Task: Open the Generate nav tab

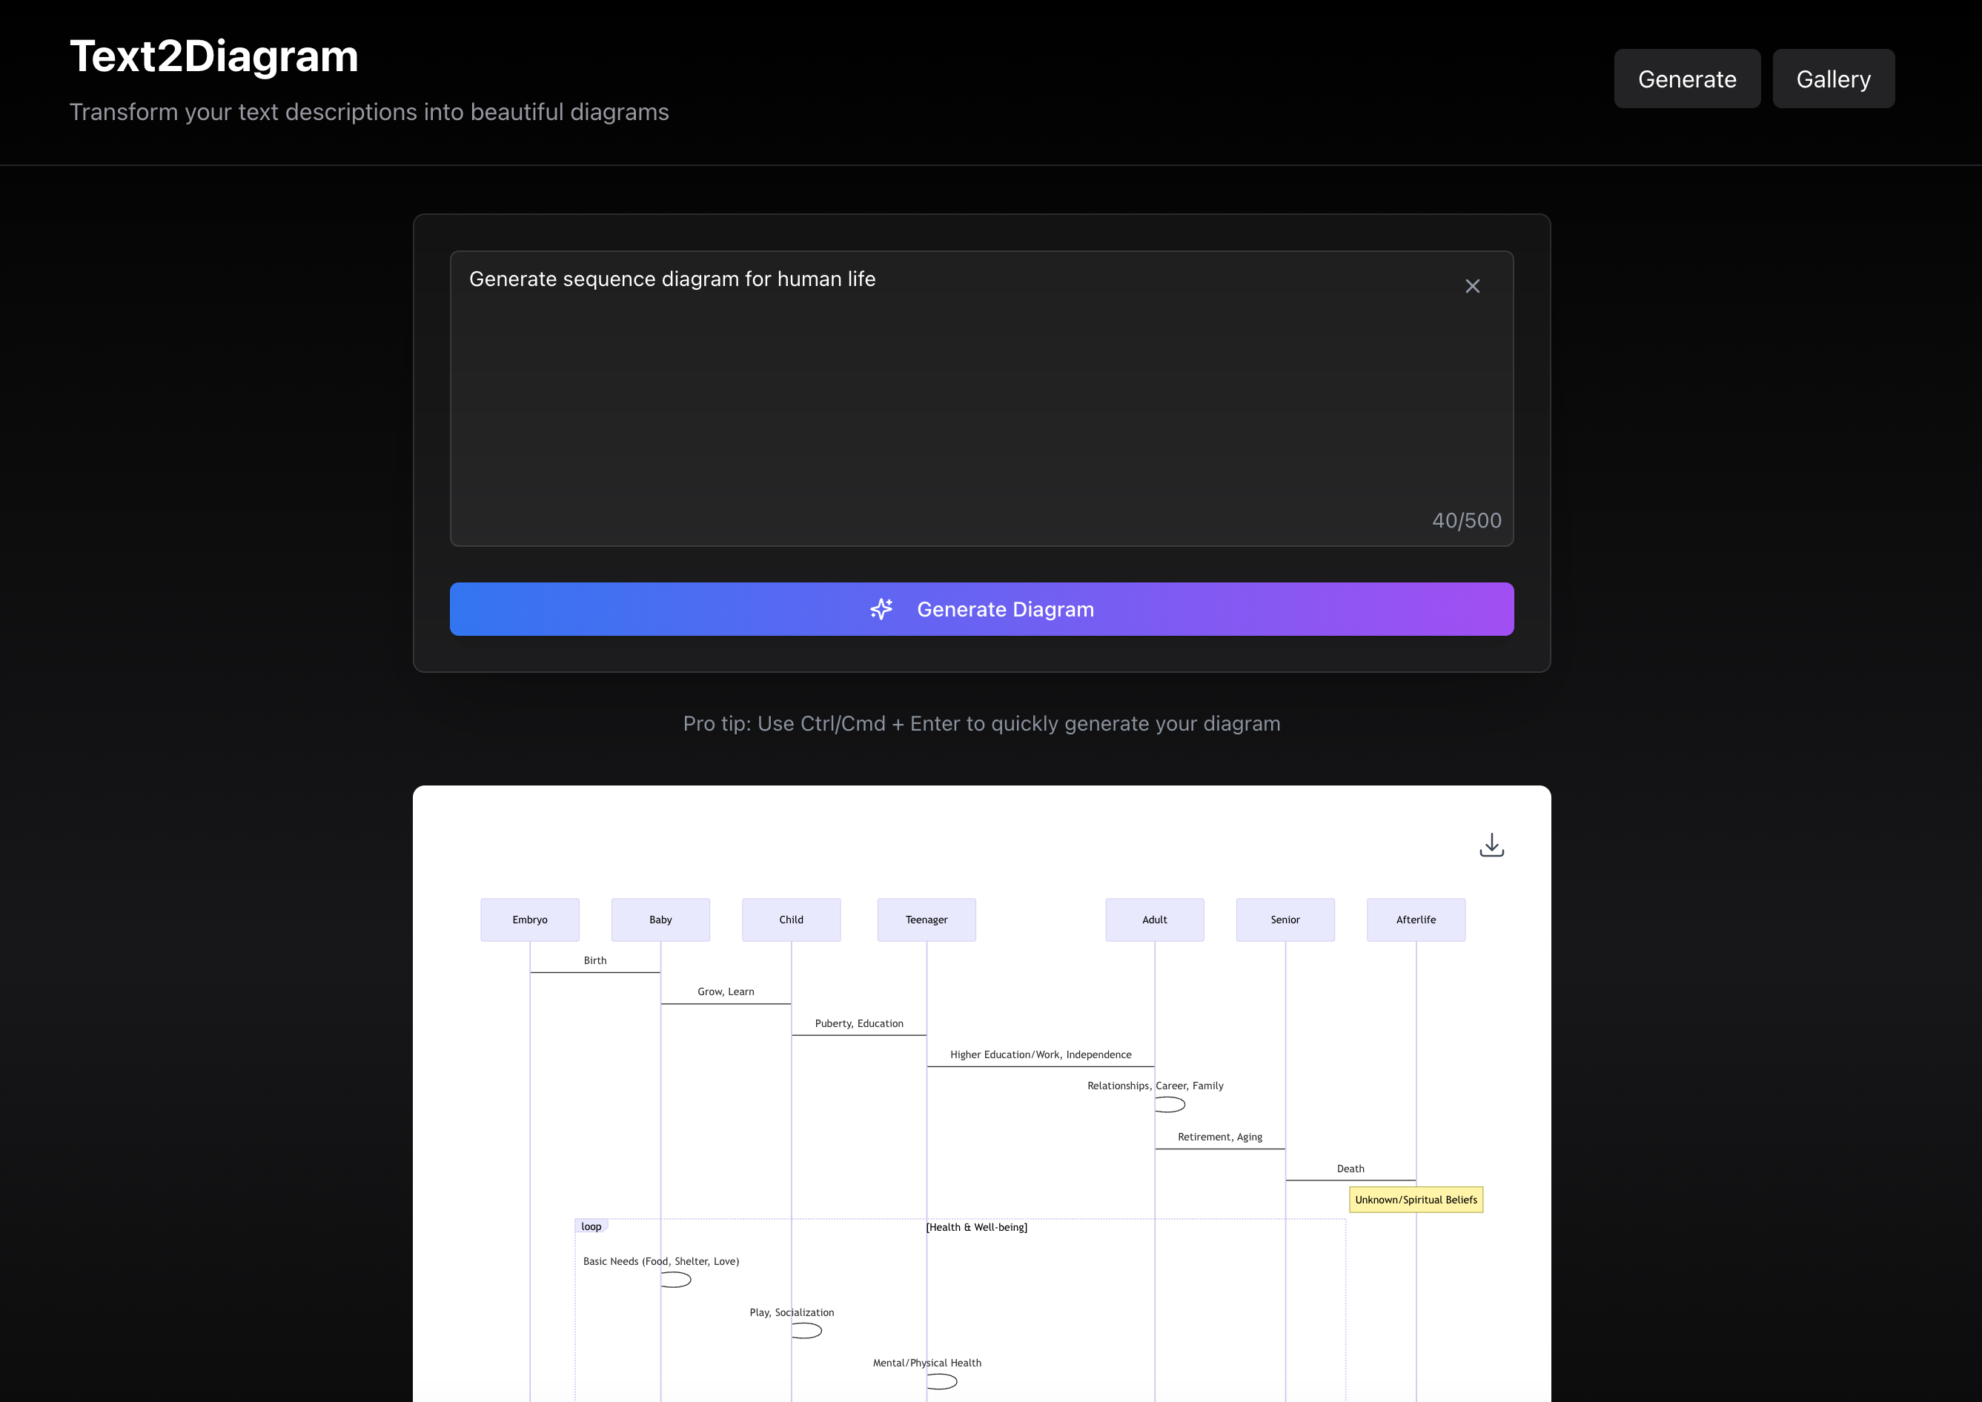Action: (1687, 79)
